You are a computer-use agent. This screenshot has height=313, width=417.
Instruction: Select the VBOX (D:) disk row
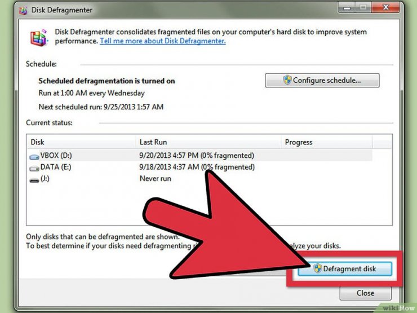199,156
